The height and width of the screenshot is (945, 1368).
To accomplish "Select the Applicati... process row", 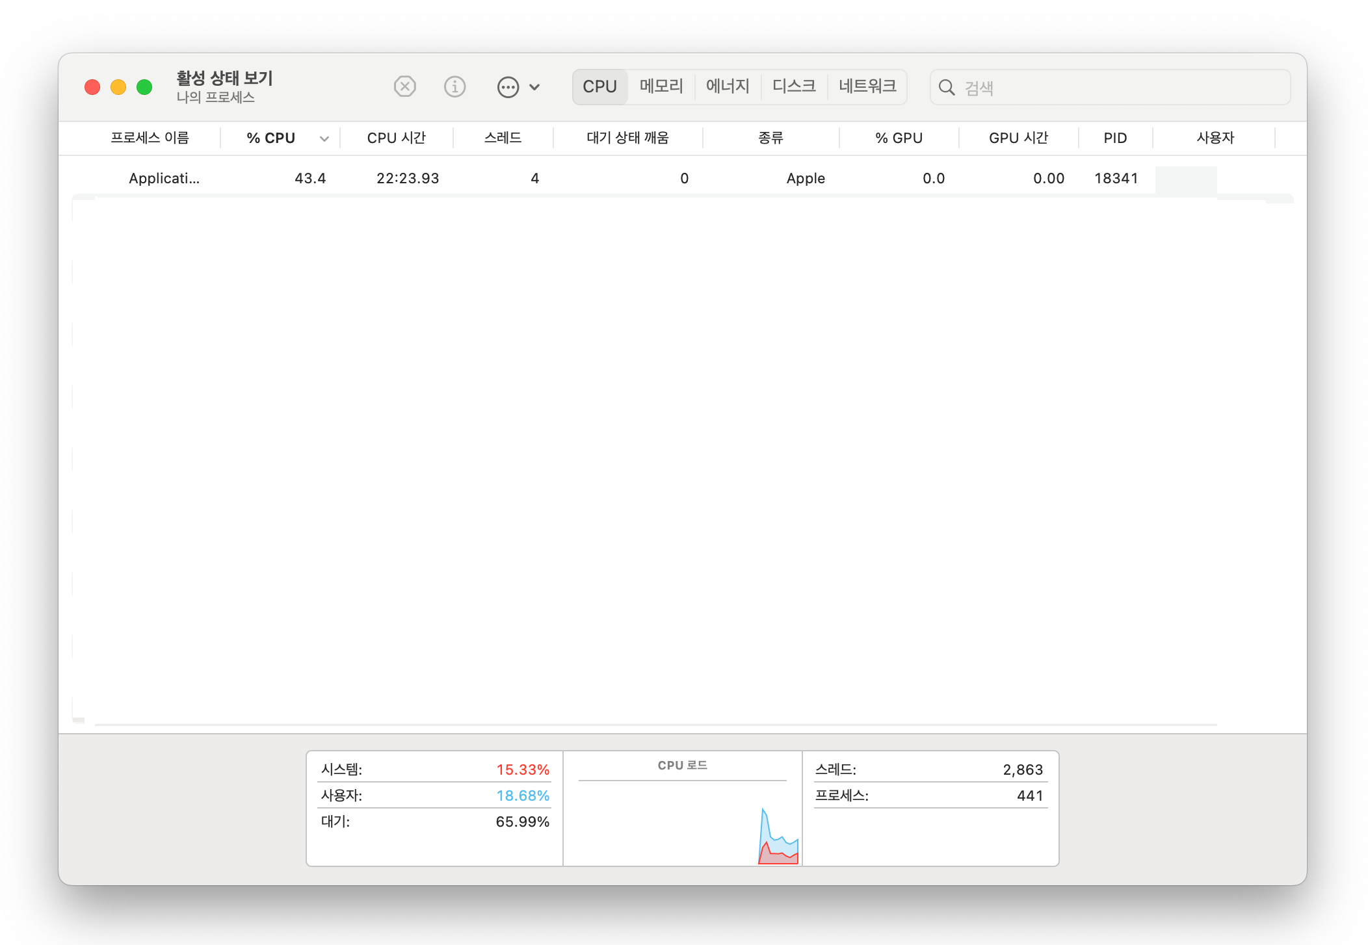I will point(164,178).
